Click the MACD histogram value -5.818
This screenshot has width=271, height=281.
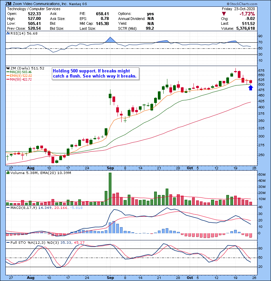(76, 208)
